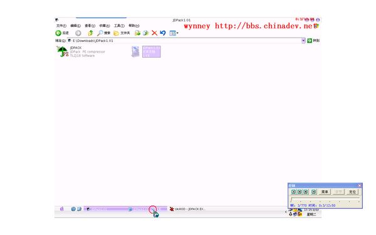Click the blue Undo arrow
Screen dimensions: 376x235
(163, 33)
